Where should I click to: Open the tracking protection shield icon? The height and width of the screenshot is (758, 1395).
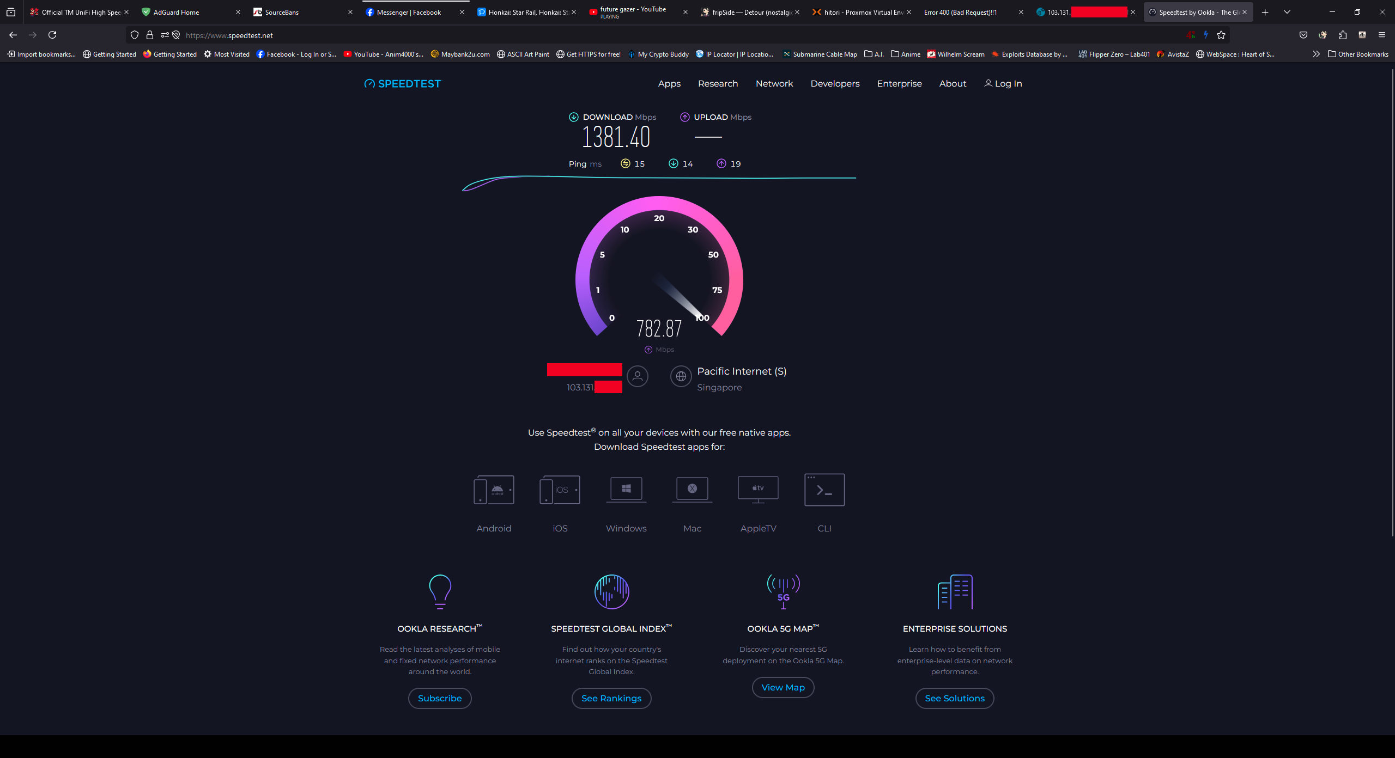point(135,35)
